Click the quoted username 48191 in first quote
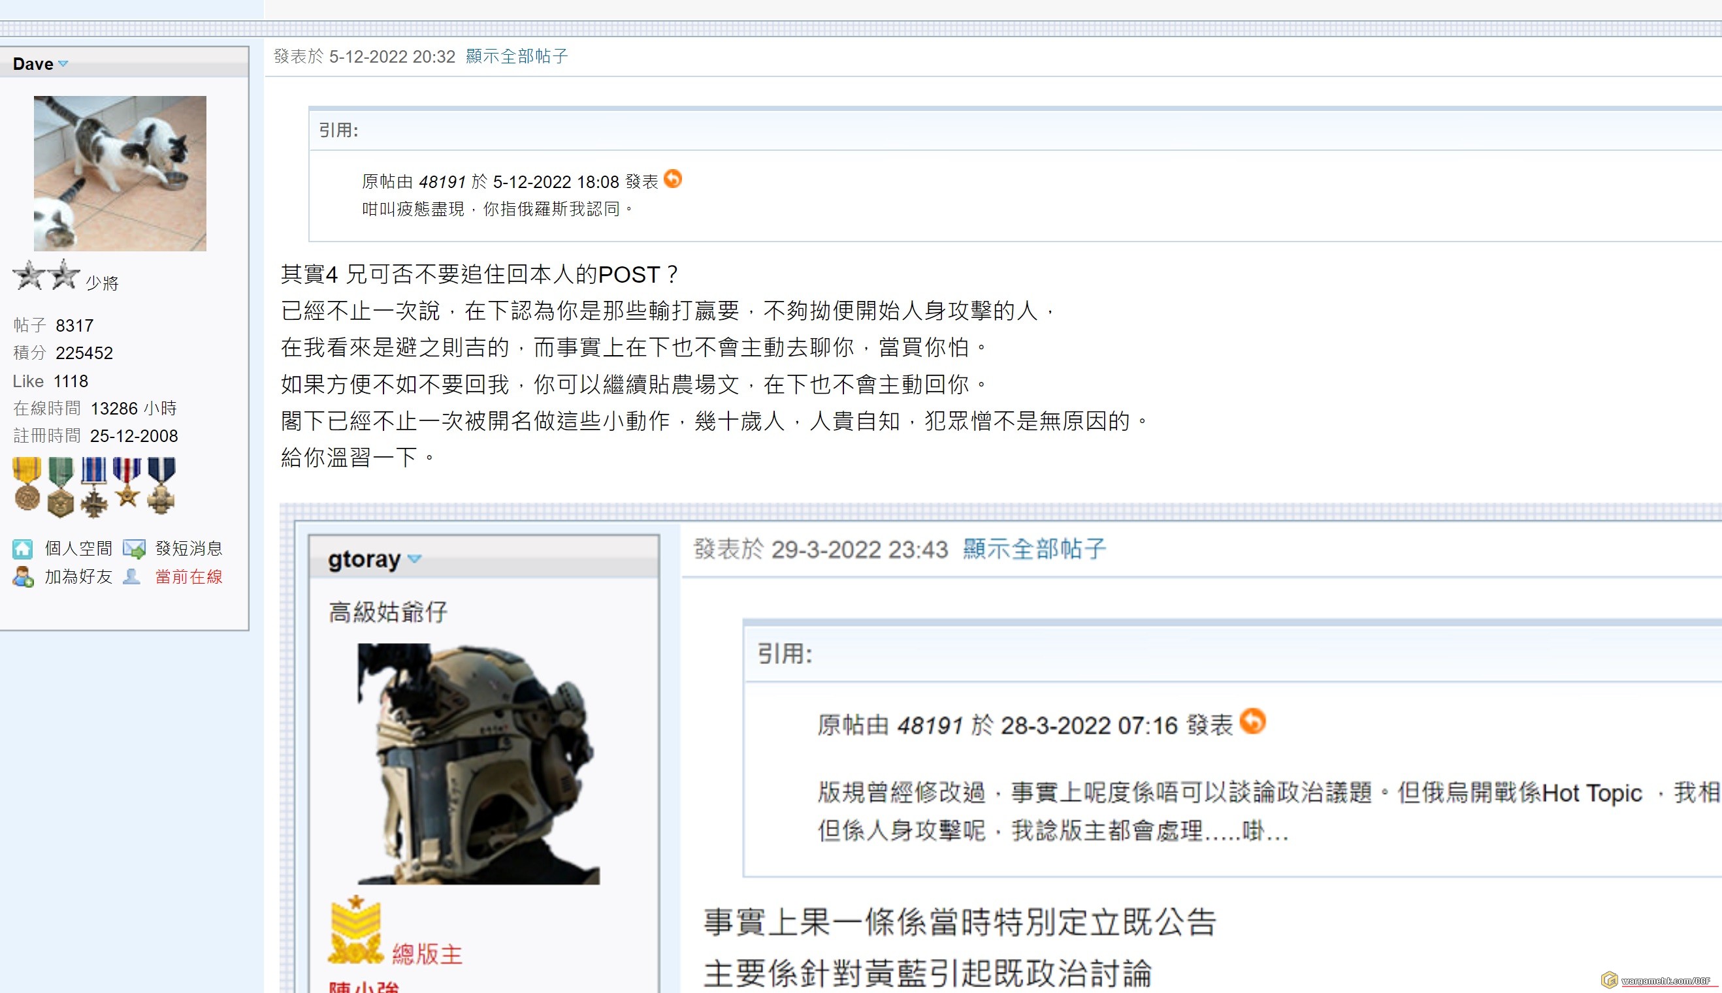Image resolution: width=1722 pixels, height=993 pixels. 442,182
